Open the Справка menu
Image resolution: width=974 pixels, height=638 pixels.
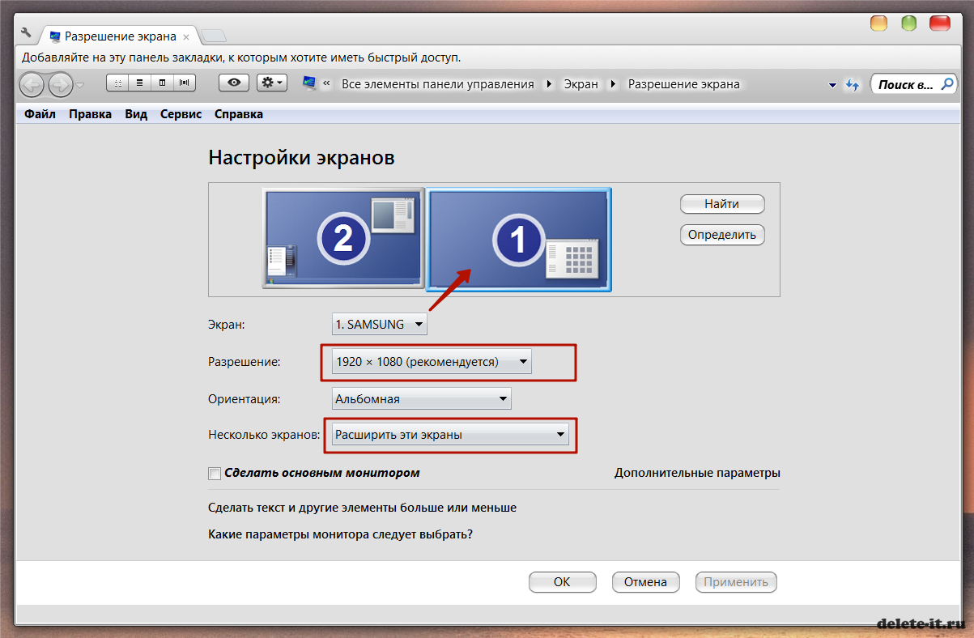[x=238, y=114]
